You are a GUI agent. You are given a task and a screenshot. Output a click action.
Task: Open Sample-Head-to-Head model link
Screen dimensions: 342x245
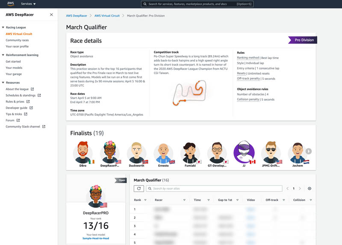tap(96, 238)
